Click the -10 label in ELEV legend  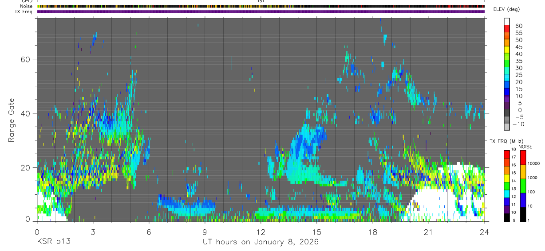[520, 124]
